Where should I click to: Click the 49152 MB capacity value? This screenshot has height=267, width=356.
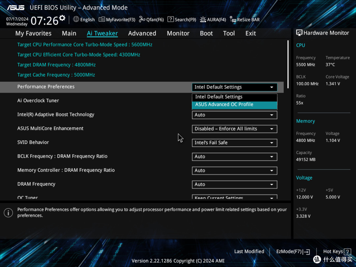306,160
